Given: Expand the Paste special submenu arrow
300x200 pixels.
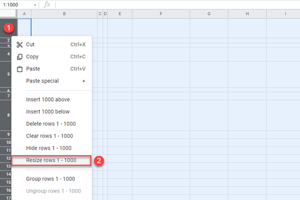Looking at the screenshot, I should 84,81.
